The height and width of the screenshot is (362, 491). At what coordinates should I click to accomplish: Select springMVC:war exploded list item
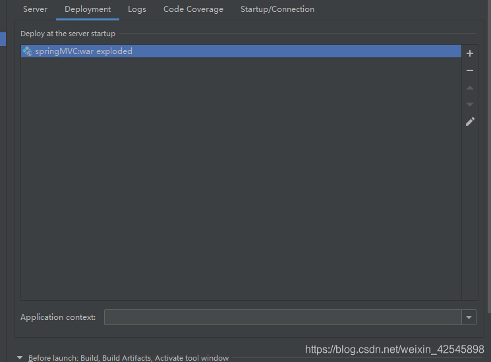click(x=241, y=51)
